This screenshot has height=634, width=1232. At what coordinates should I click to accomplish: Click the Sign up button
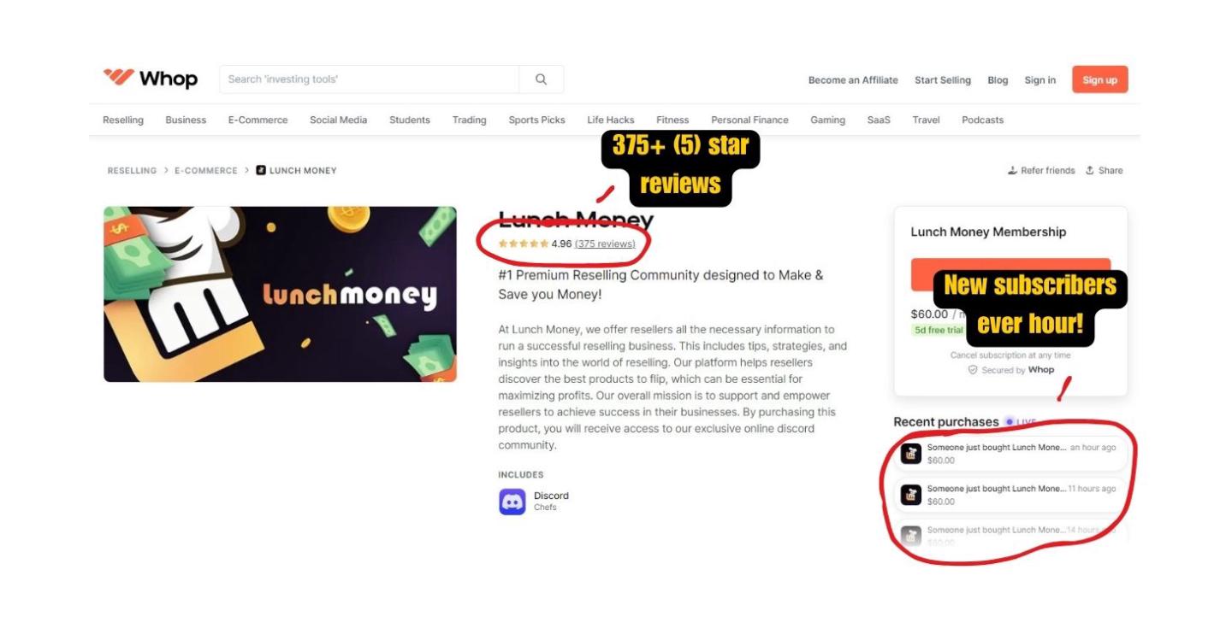(x=1099, y=79)
